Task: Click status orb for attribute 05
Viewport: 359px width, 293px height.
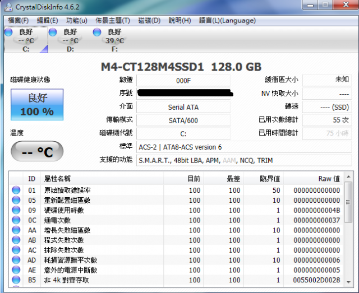Action: coord(16,200)
